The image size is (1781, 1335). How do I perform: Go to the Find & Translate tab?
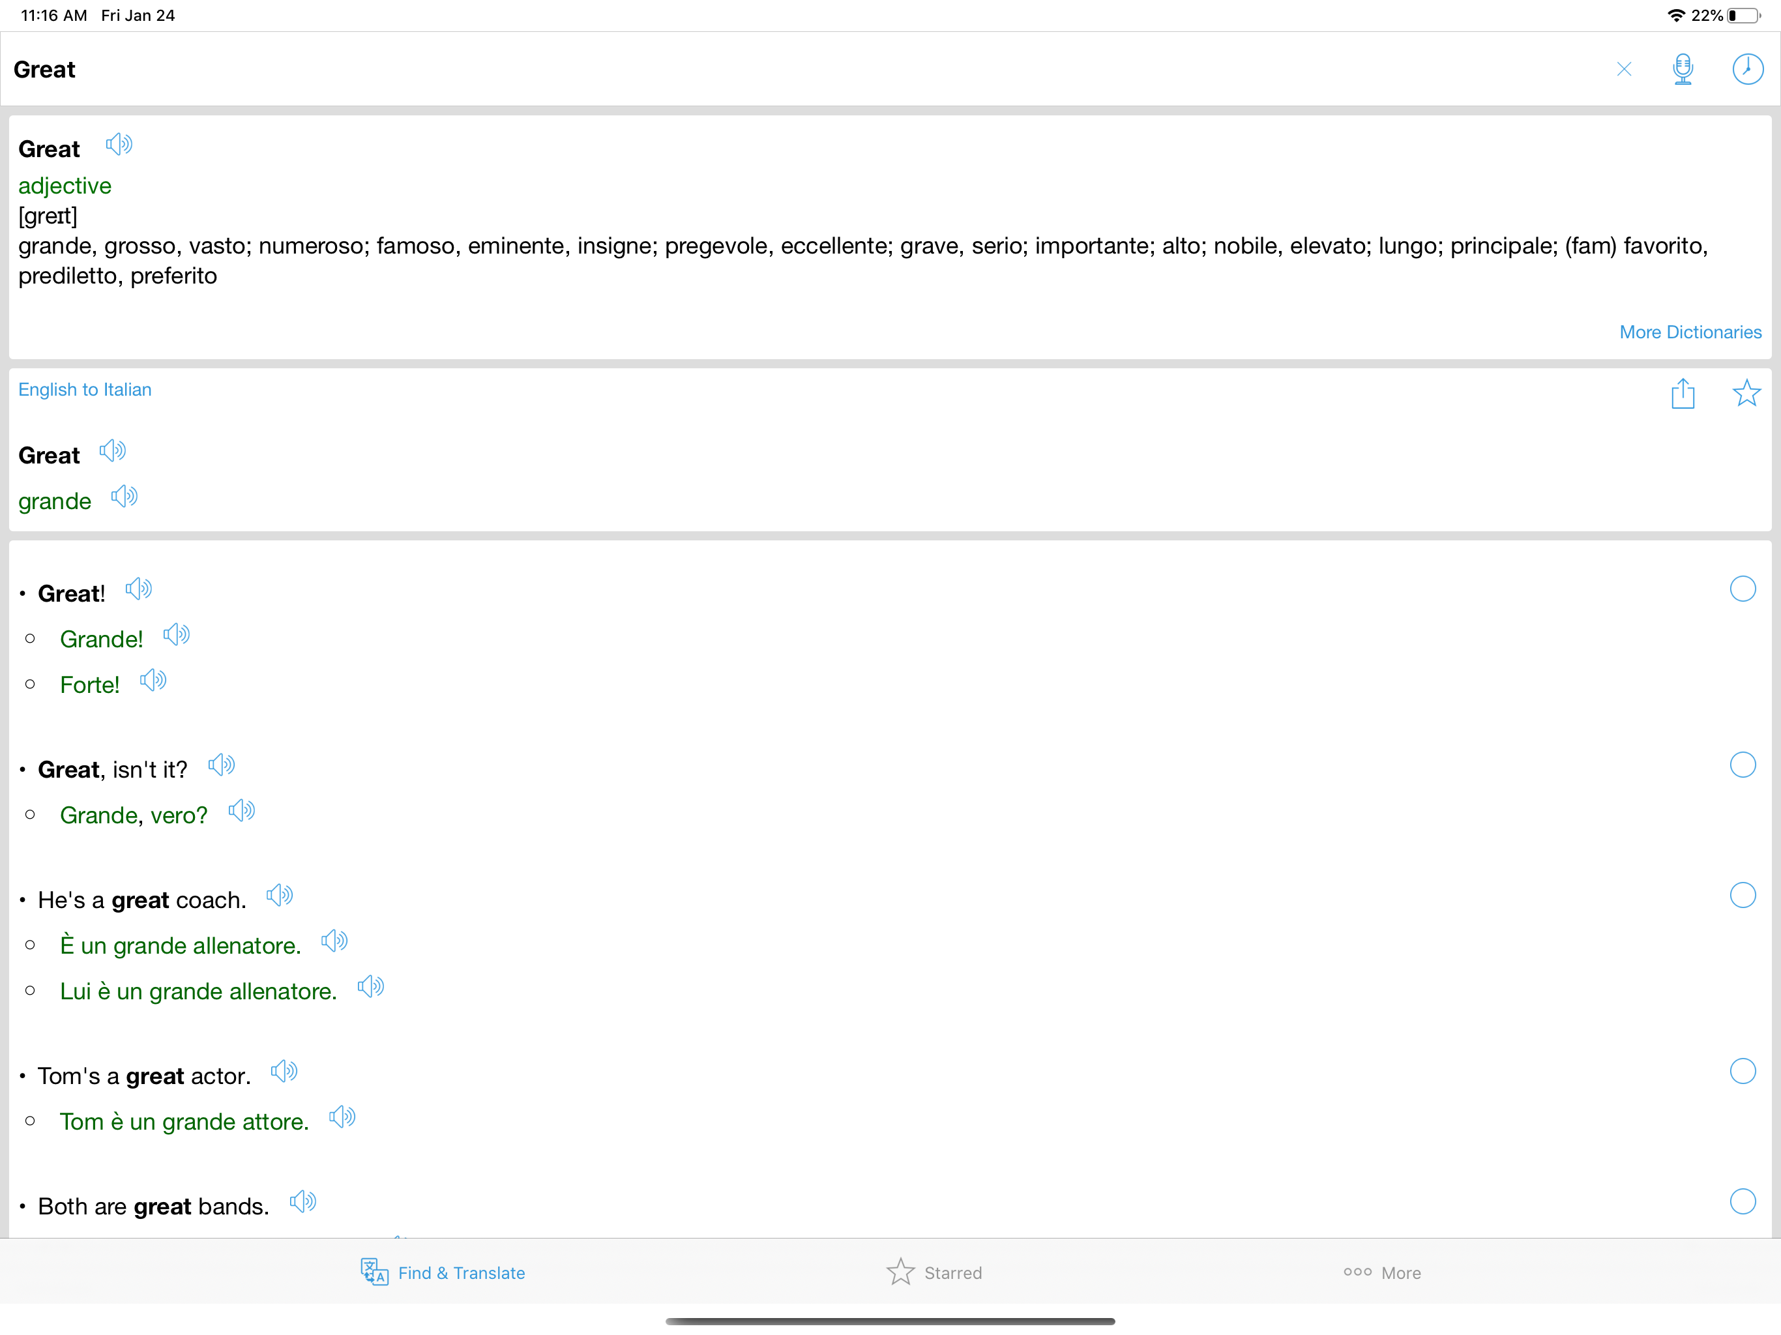click(443, 1272)
